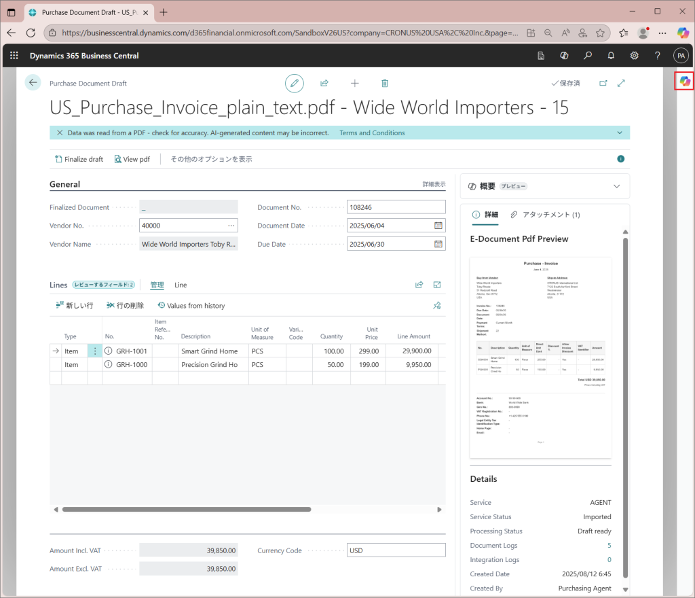Open the notifications bell
The height and width of the screenshot is (598, 695).
pos(611,56)
